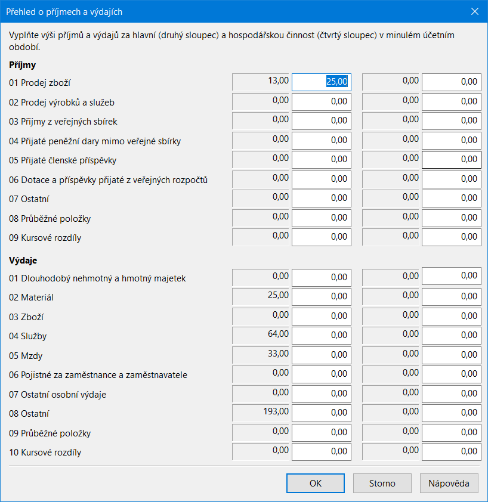Click read-only value 13,00 for Prodej zboží

click(261, 82)
